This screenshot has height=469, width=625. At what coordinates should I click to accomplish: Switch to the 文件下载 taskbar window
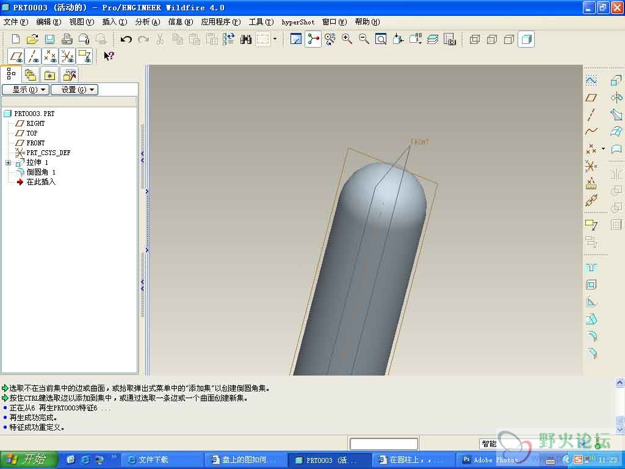(x=161, y=460)
